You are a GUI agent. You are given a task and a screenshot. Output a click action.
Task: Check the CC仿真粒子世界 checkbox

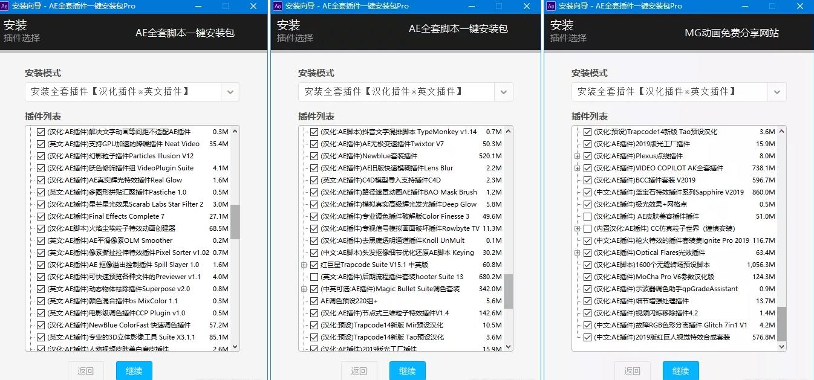(588, 228)
